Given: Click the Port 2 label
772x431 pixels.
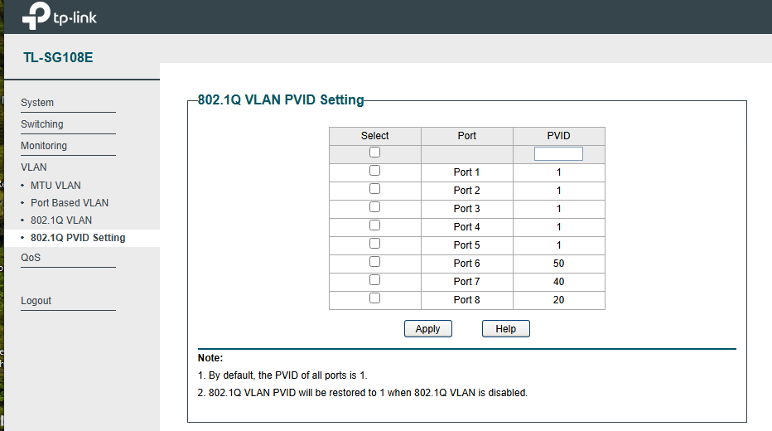Looking at the screenshot, I should [x=466, y=191].
